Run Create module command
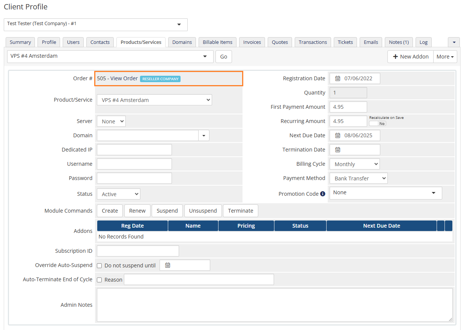 click(110, 211)
